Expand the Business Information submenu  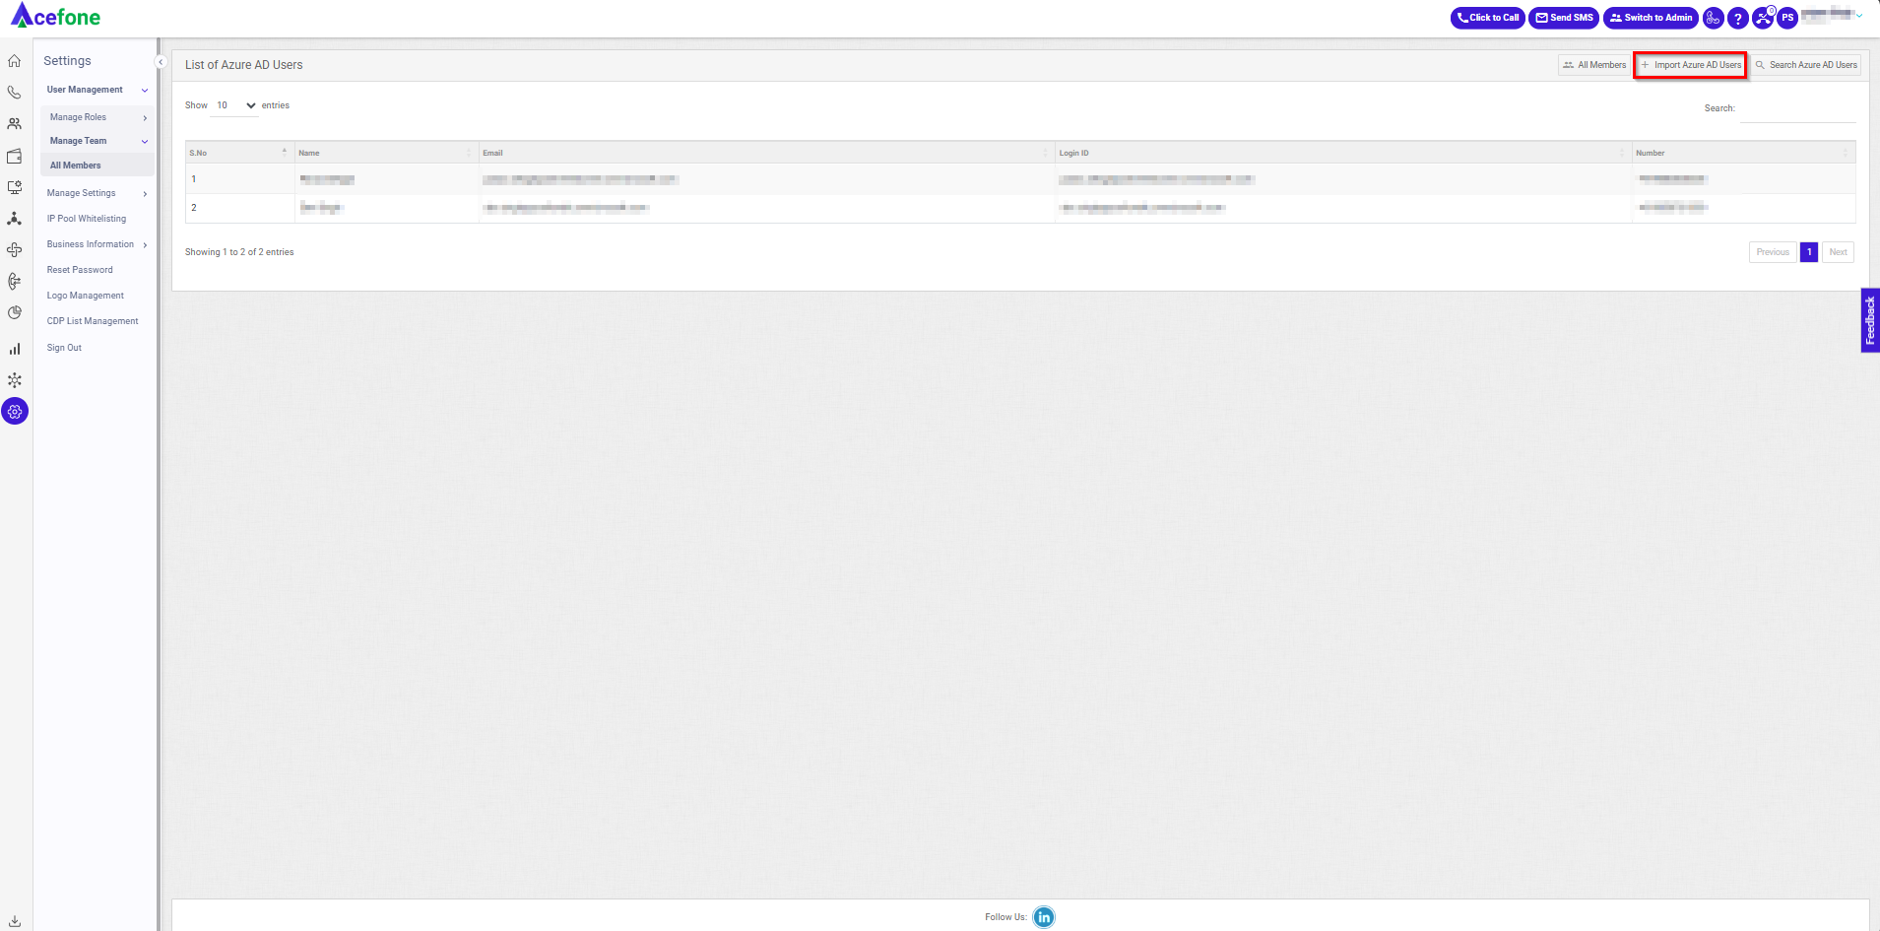coord(145,245)
